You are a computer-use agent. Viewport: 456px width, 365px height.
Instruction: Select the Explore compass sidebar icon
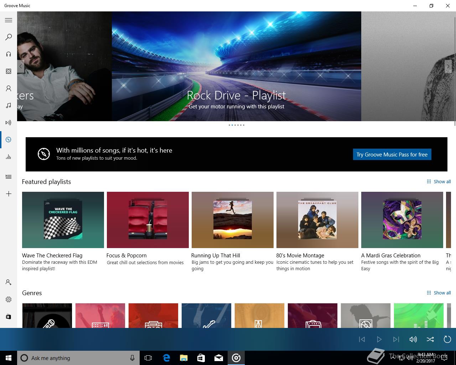click(9, 140)
